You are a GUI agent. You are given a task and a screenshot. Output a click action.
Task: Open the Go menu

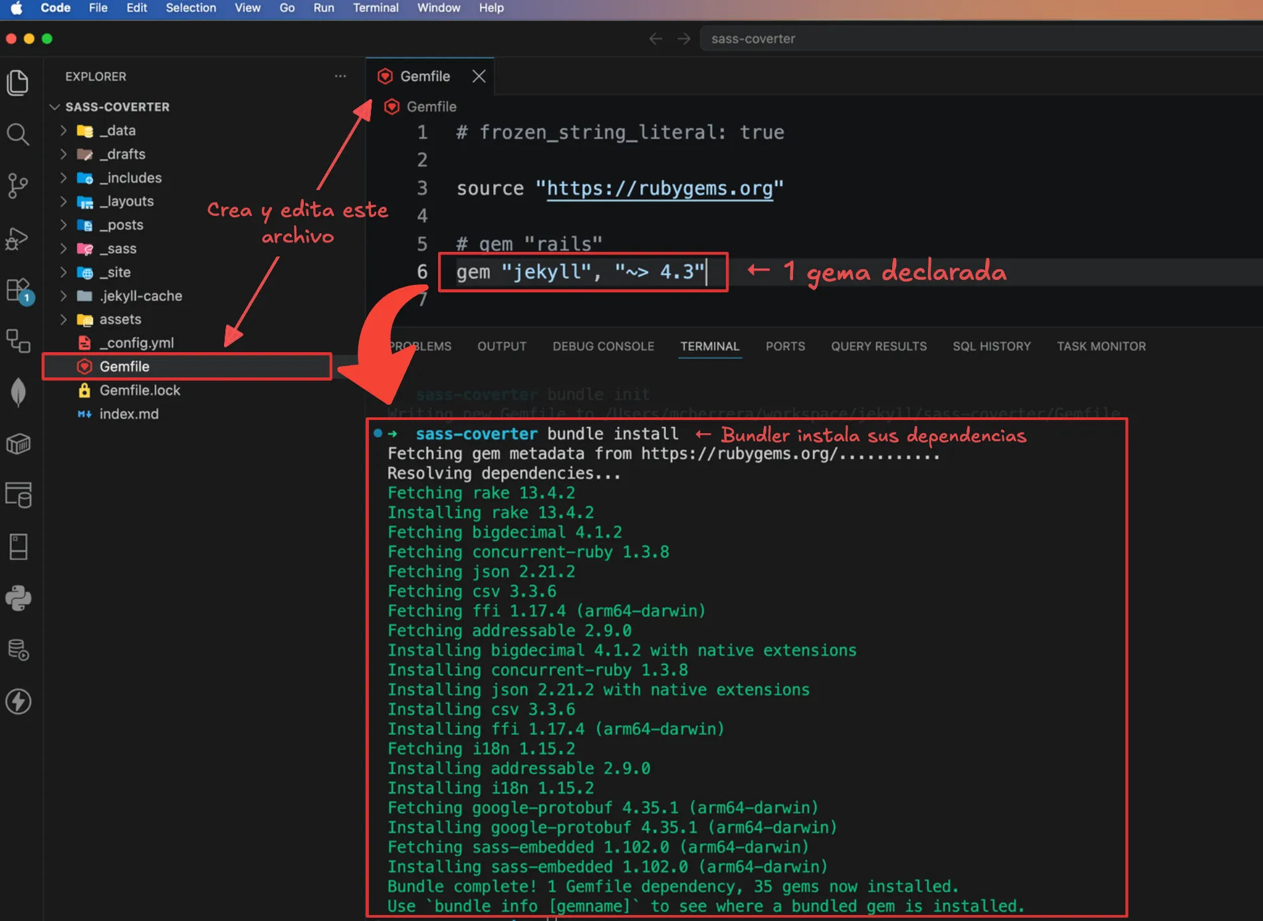coord(287,8)
